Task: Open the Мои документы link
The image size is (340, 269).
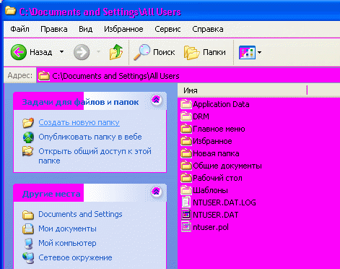Action: click(67, 229)
